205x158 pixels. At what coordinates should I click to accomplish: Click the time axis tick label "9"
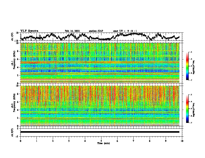point(166,141)
